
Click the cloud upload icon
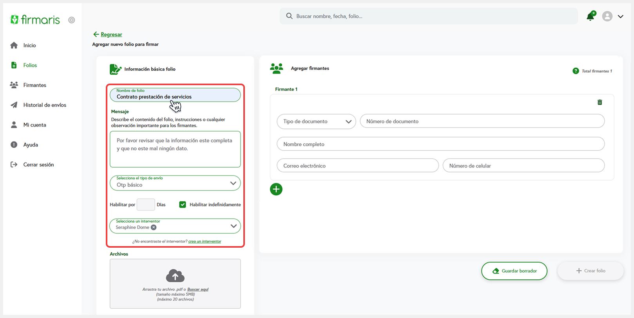click(175, 276)
